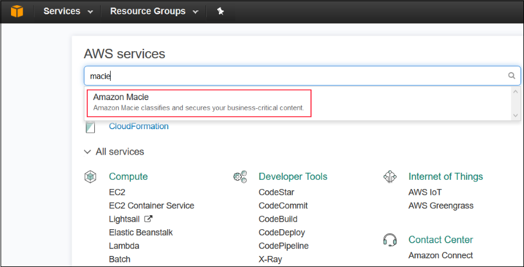524x267 pixels.
Task: Open X-Ray service
Action: pyautogui.click(x=270, y=259)
